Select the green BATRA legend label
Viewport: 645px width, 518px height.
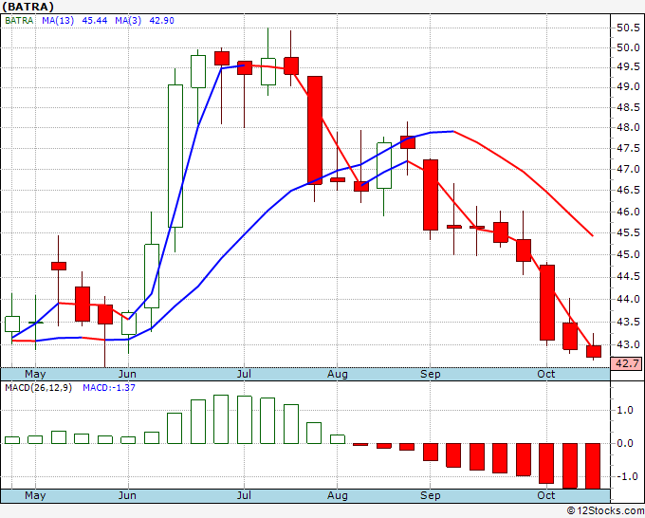click(x=19, y=21)
